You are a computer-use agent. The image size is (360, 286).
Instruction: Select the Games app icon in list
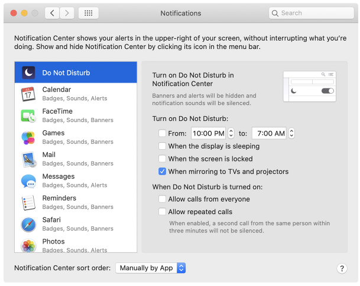[28, 137]
